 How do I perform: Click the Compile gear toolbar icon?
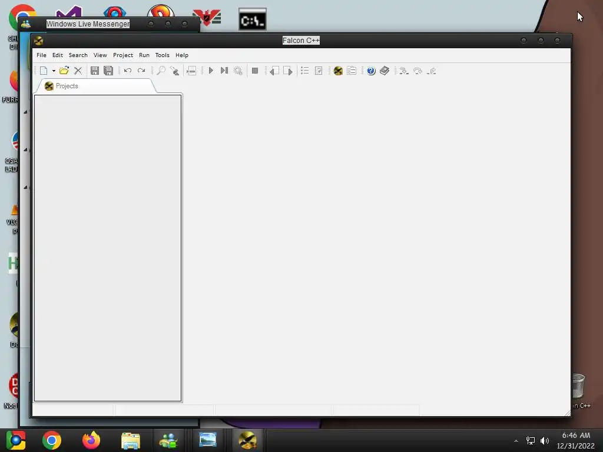[238, 71]
